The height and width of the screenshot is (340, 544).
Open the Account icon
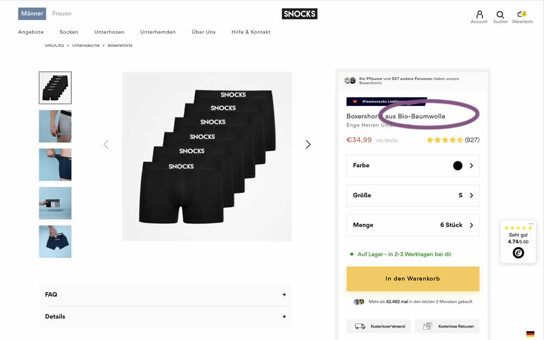tap(479, 15)
